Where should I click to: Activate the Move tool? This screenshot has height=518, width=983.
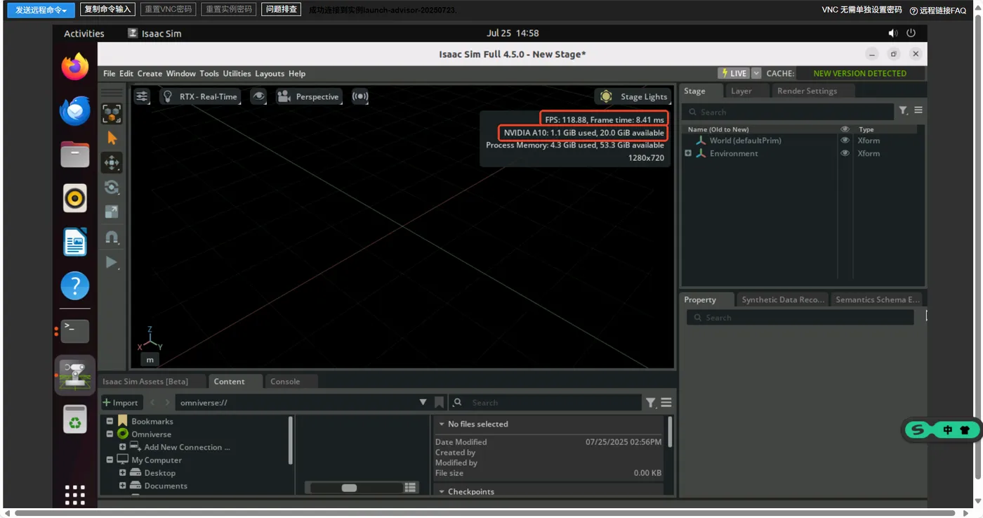click(112, 163)
